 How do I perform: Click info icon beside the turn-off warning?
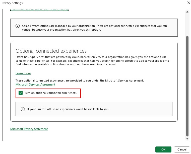23,109
